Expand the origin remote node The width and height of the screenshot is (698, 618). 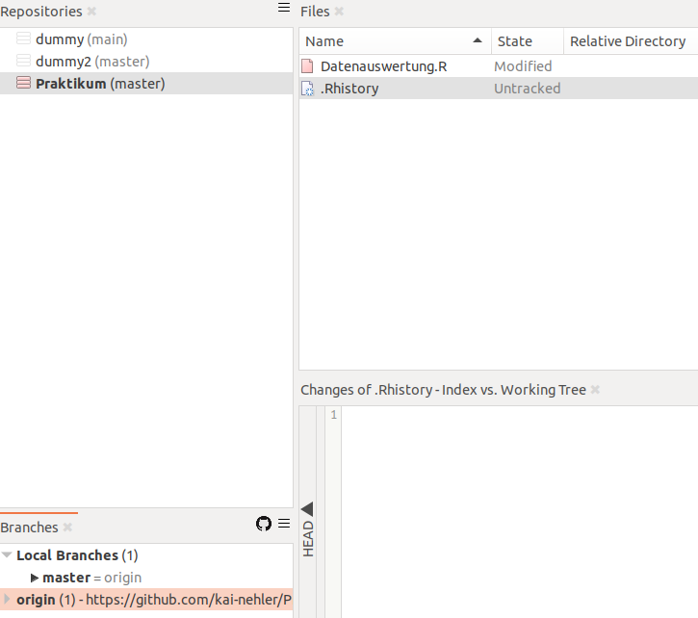tap(7, 600)
